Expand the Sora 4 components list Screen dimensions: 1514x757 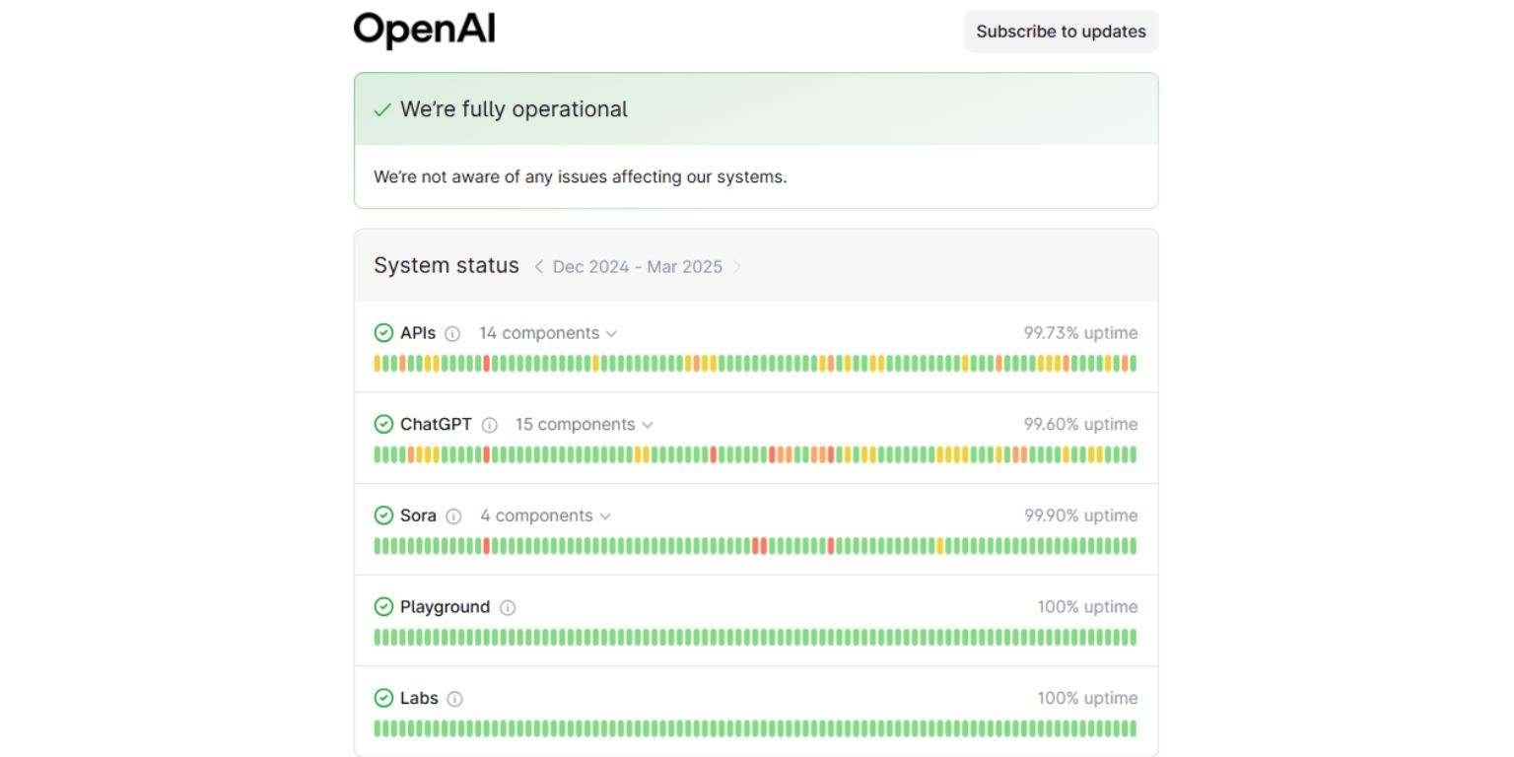point(546,516)
